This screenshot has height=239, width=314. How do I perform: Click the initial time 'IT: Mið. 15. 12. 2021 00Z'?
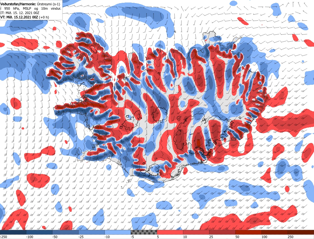[20, 13]
